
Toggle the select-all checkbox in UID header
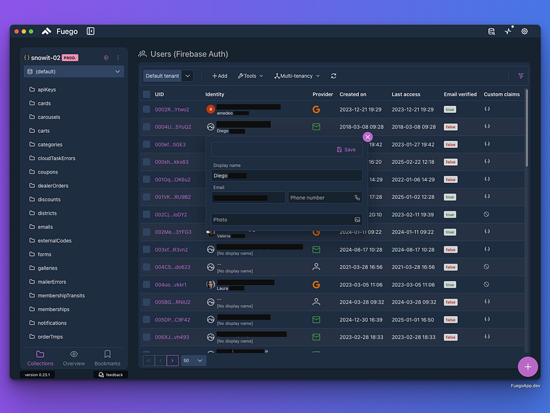[146, 94]
